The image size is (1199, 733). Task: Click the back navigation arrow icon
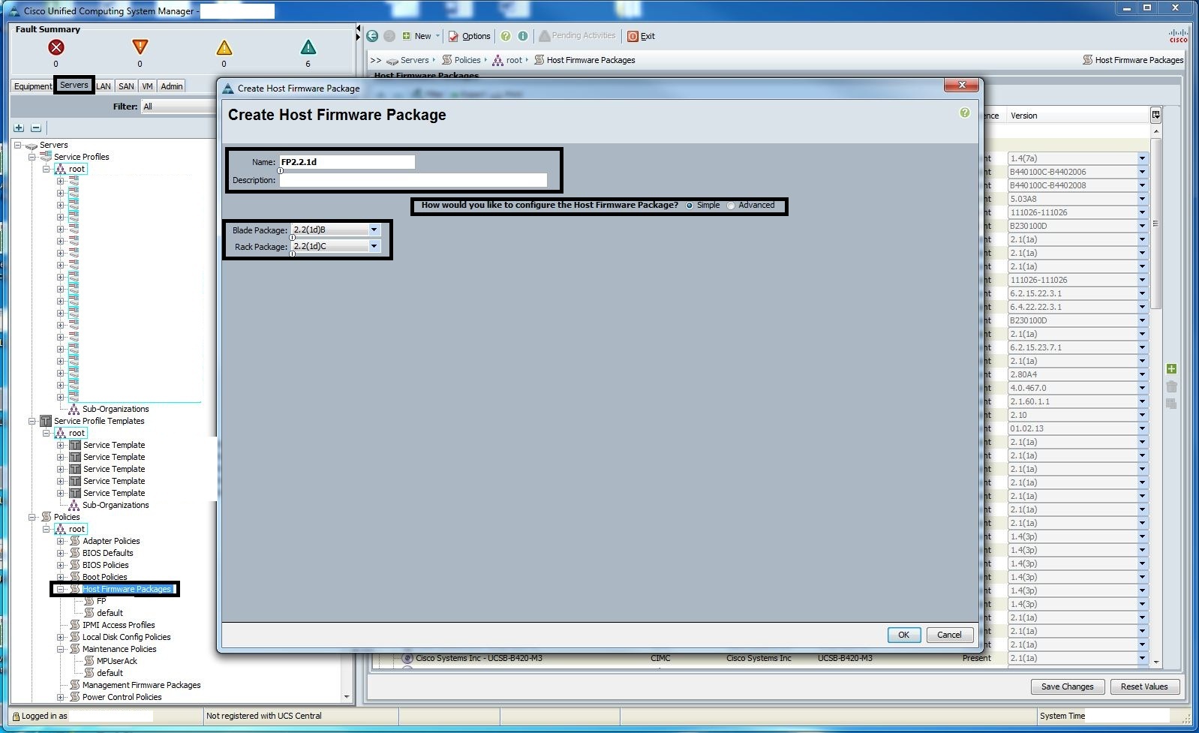(x=373, y=36)
